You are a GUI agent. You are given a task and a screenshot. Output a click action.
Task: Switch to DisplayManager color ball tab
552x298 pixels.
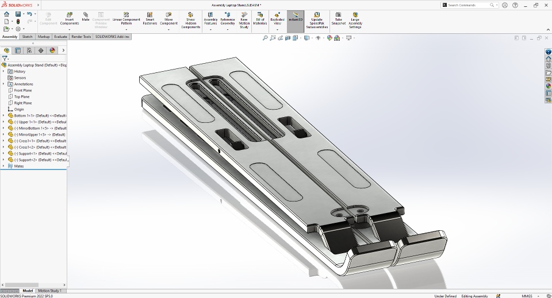[x=52, y=51]
